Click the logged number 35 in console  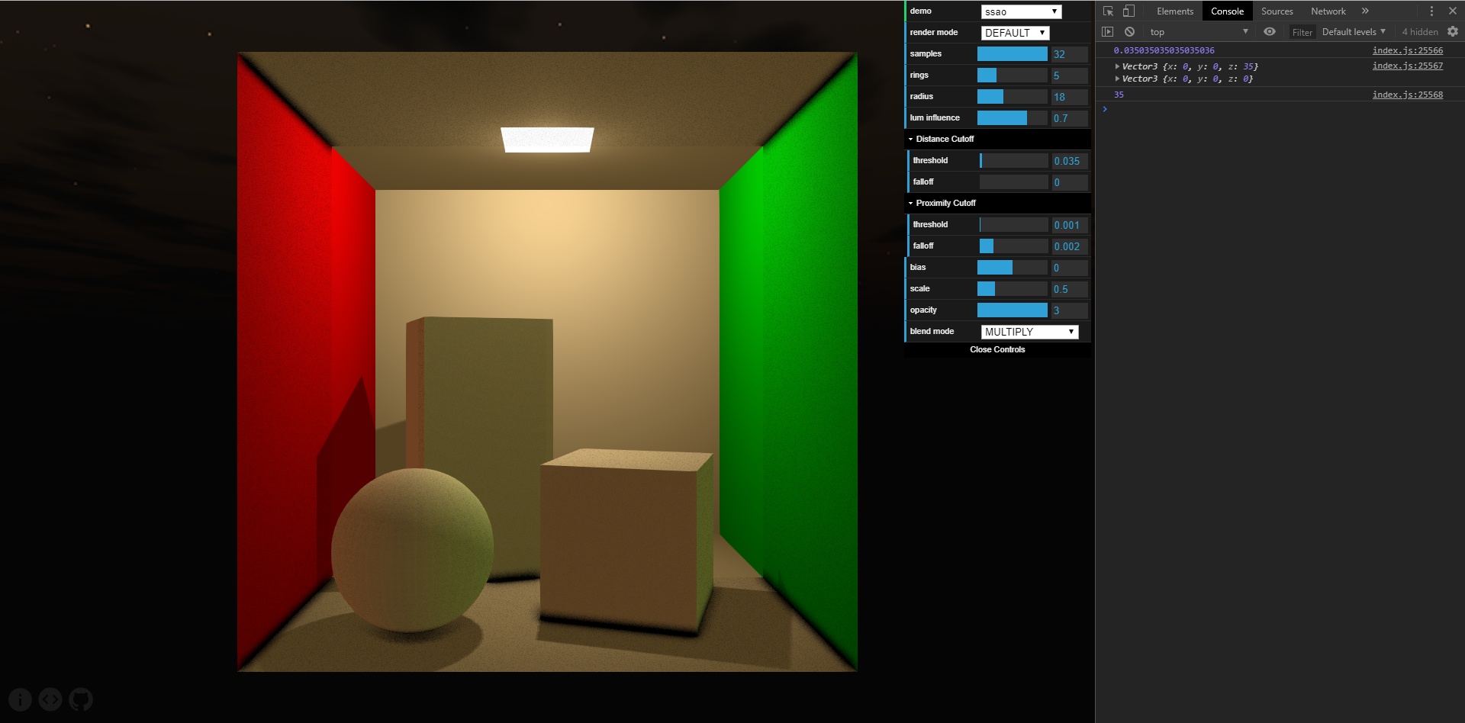click(1119, 95)
